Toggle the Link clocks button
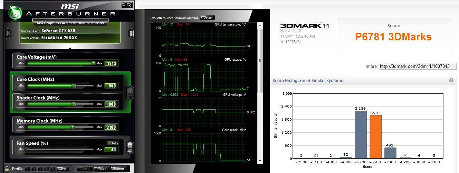Image resolution: width=459 pixels, height=173 pixels. pyautogui.click(x=130, y=93)
